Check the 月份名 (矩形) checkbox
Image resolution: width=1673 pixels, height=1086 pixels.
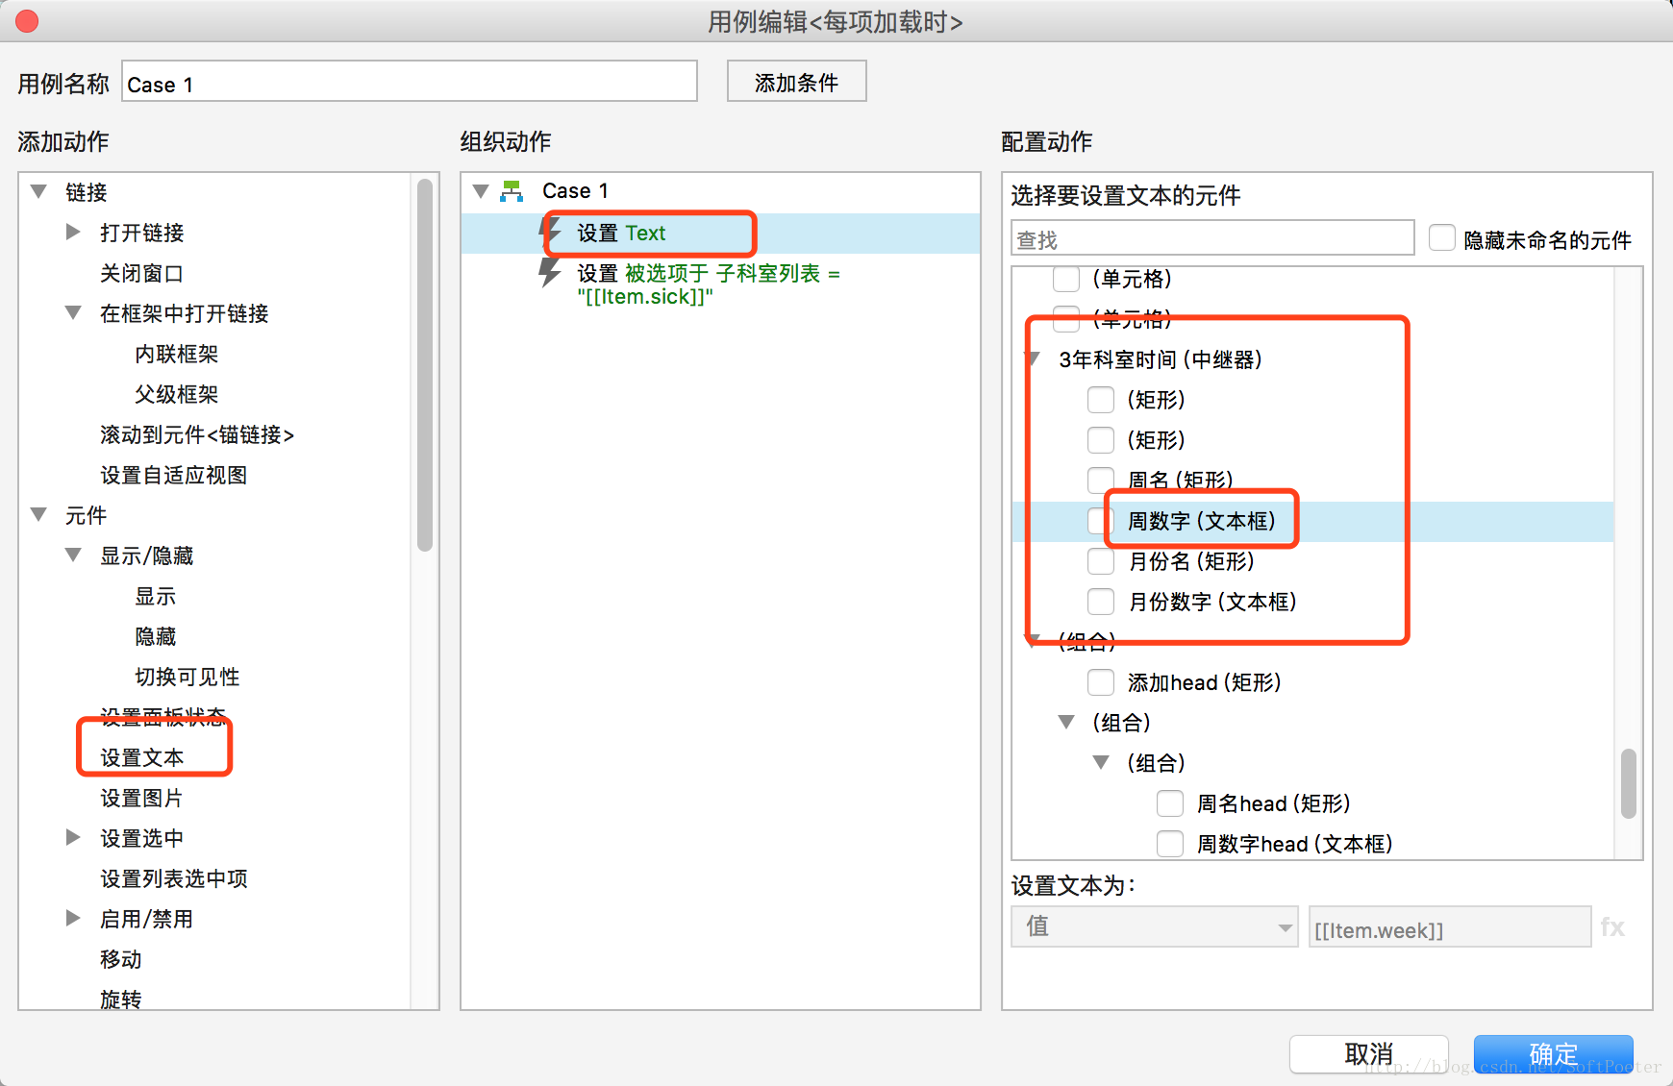[1101, 561]
